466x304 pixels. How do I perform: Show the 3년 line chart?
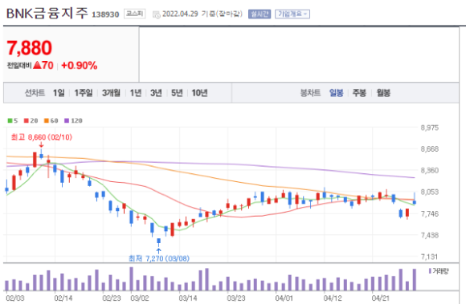156,93
